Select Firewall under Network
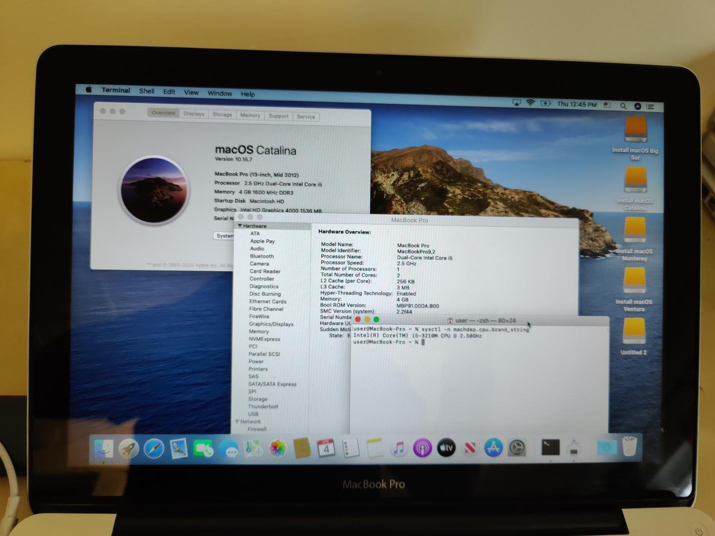Image resolution: width=715 pixels, height=536 pixels. tap(257, 429)
